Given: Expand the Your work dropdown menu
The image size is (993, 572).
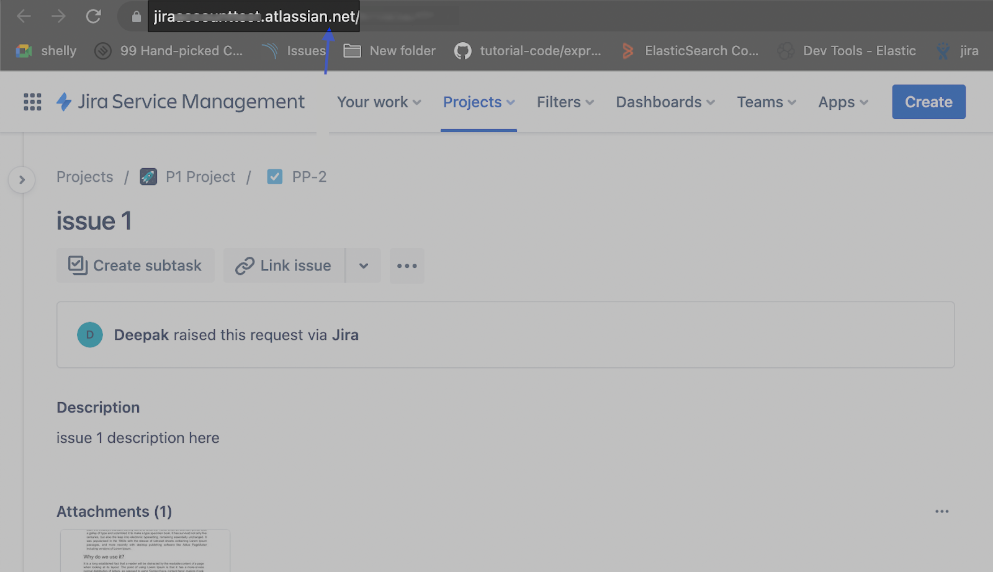Looking at the screenshot, I should (379, 102).
